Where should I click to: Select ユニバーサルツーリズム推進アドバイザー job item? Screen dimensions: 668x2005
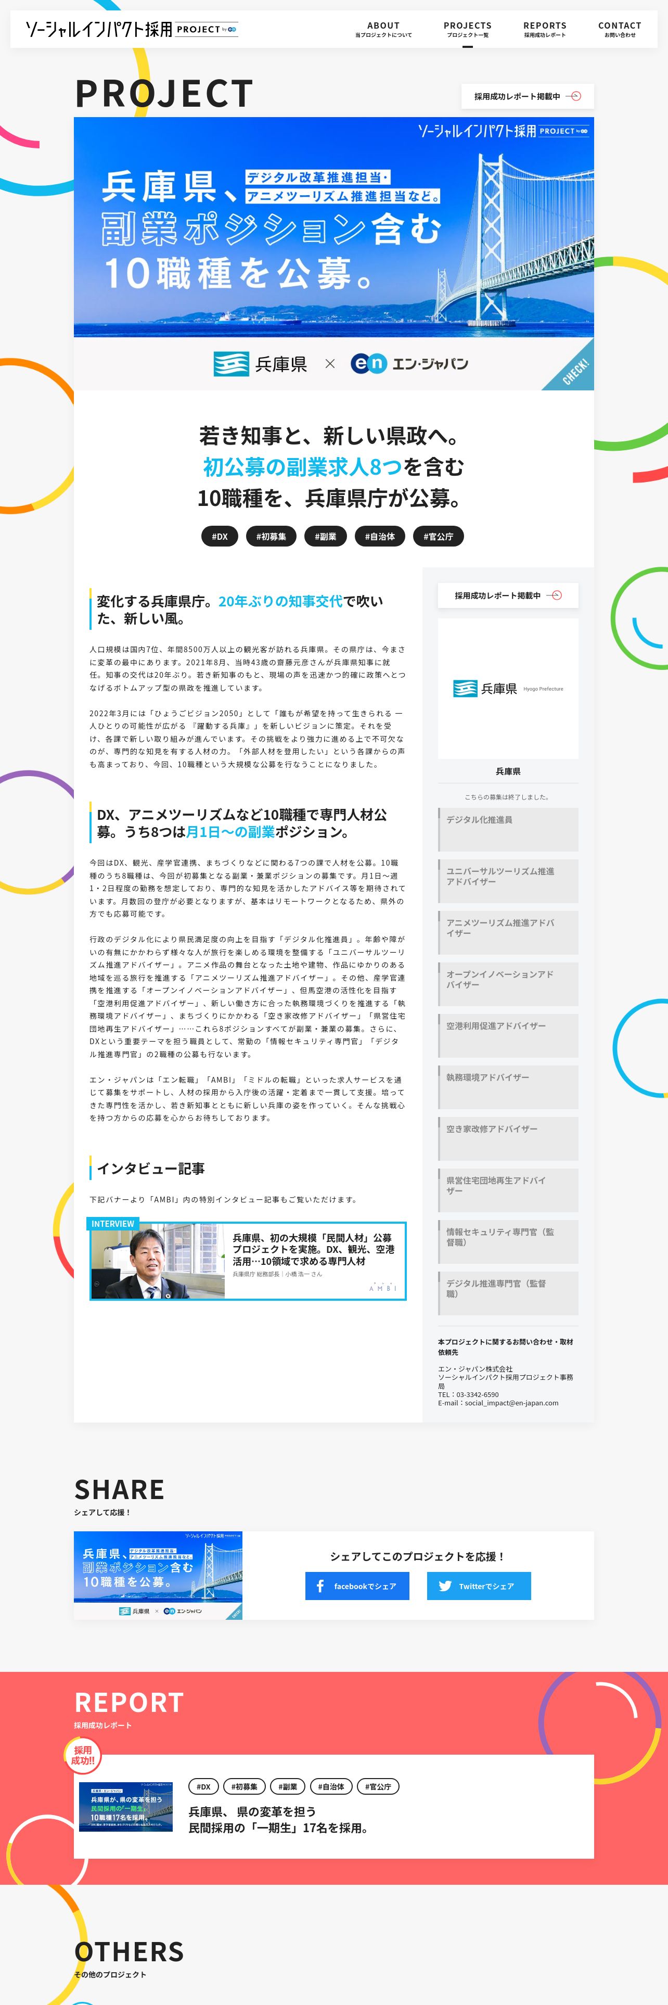click(508, 881)
